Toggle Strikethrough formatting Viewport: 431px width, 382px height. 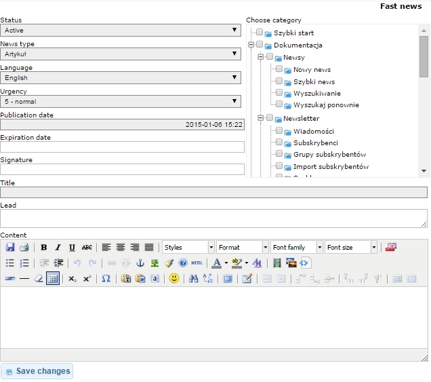click(87, 248)
